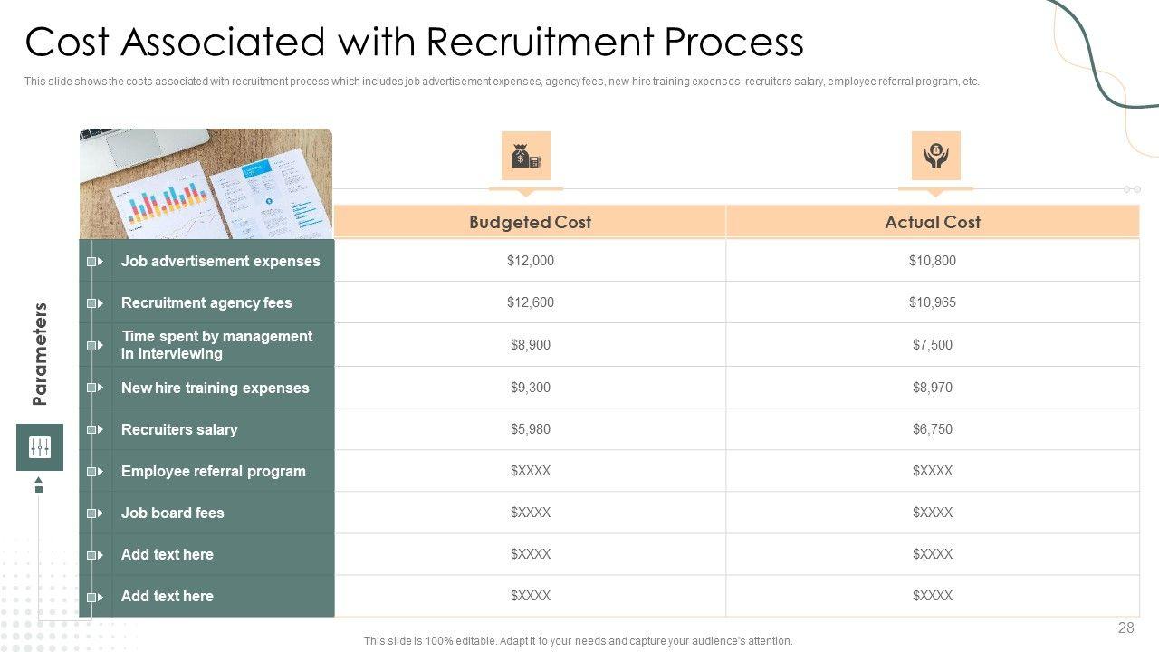
Task: Click the money bag calculator icon
Action: click(x=525, y=157)
